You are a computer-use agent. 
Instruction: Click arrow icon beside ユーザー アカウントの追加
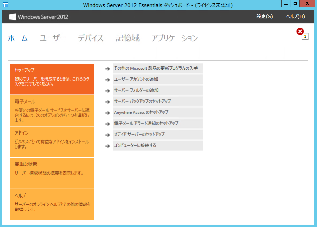pos(107,80)
